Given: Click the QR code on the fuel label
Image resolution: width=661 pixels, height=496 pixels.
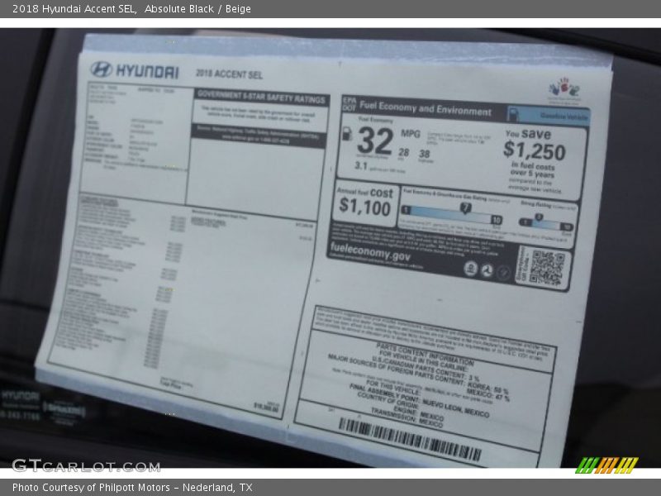Looking at the screenshot, I should coord(546,268).
